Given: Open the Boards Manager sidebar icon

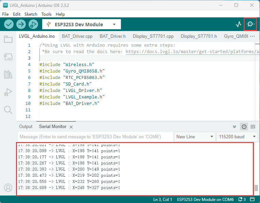Looking at the screenshot, I should (x=8, y=57).
